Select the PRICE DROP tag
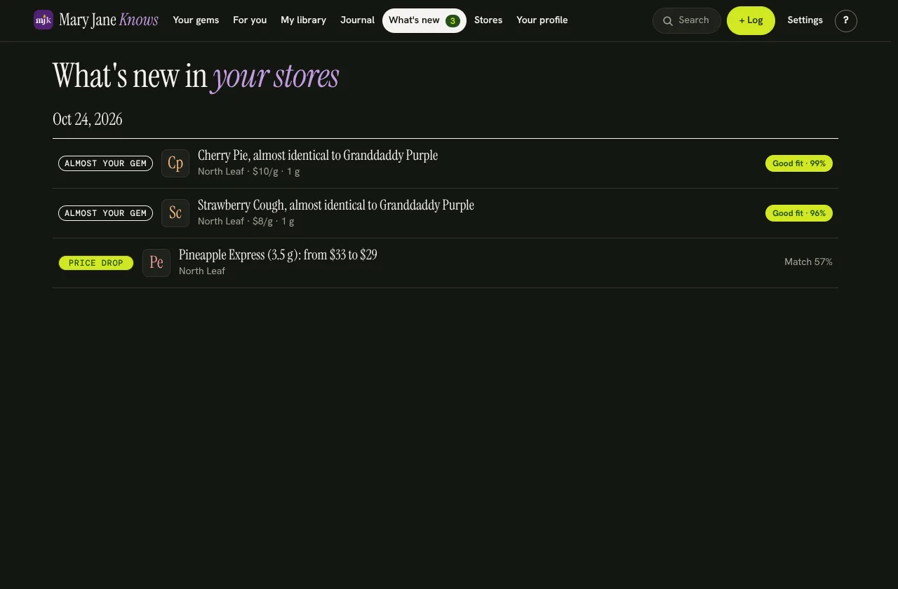898x589 pixels. click(96, 263)
